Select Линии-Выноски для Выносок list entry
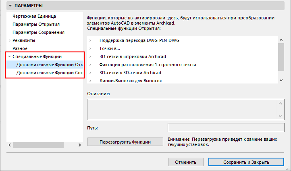Screen dimensions: 291x171 [131, 81]
